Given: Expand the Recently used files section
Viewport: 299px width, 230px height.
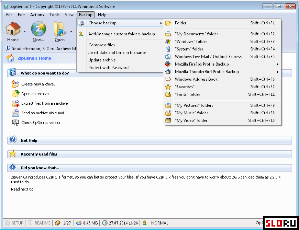Looking at the screenshot, I should click(149, 154).
